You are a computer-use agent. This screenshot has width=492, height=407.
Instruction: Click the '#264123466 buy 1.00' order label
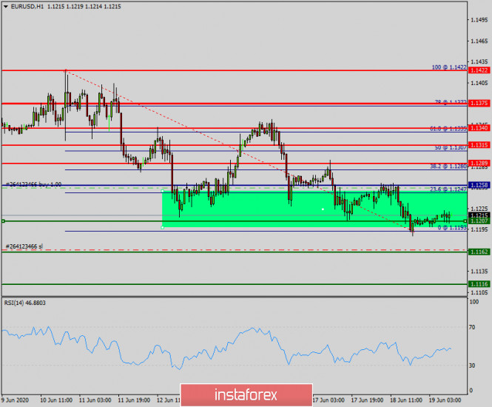point(33,184)
